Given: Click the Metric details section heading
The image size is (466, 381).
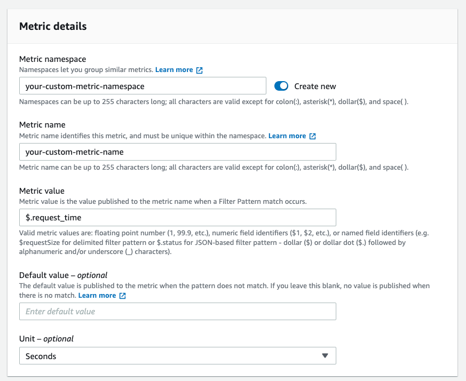Looking at the screenshot, I should [x=53, y=26].
